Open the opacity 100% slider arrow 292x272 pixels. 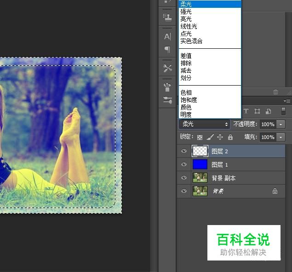(x=281, y=124)
